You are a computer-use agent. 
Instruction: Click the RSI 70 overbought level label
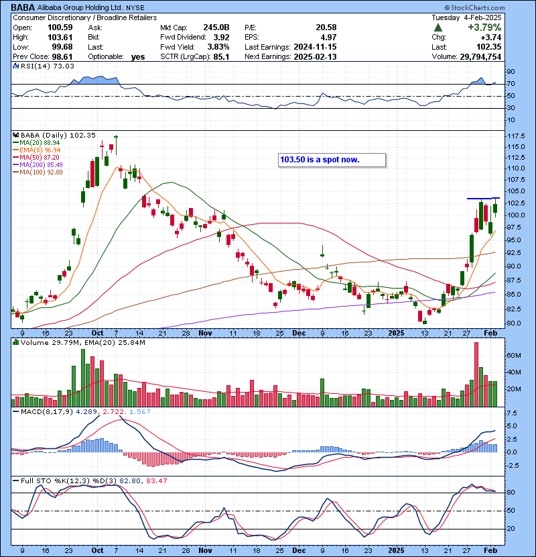(511, 84)
